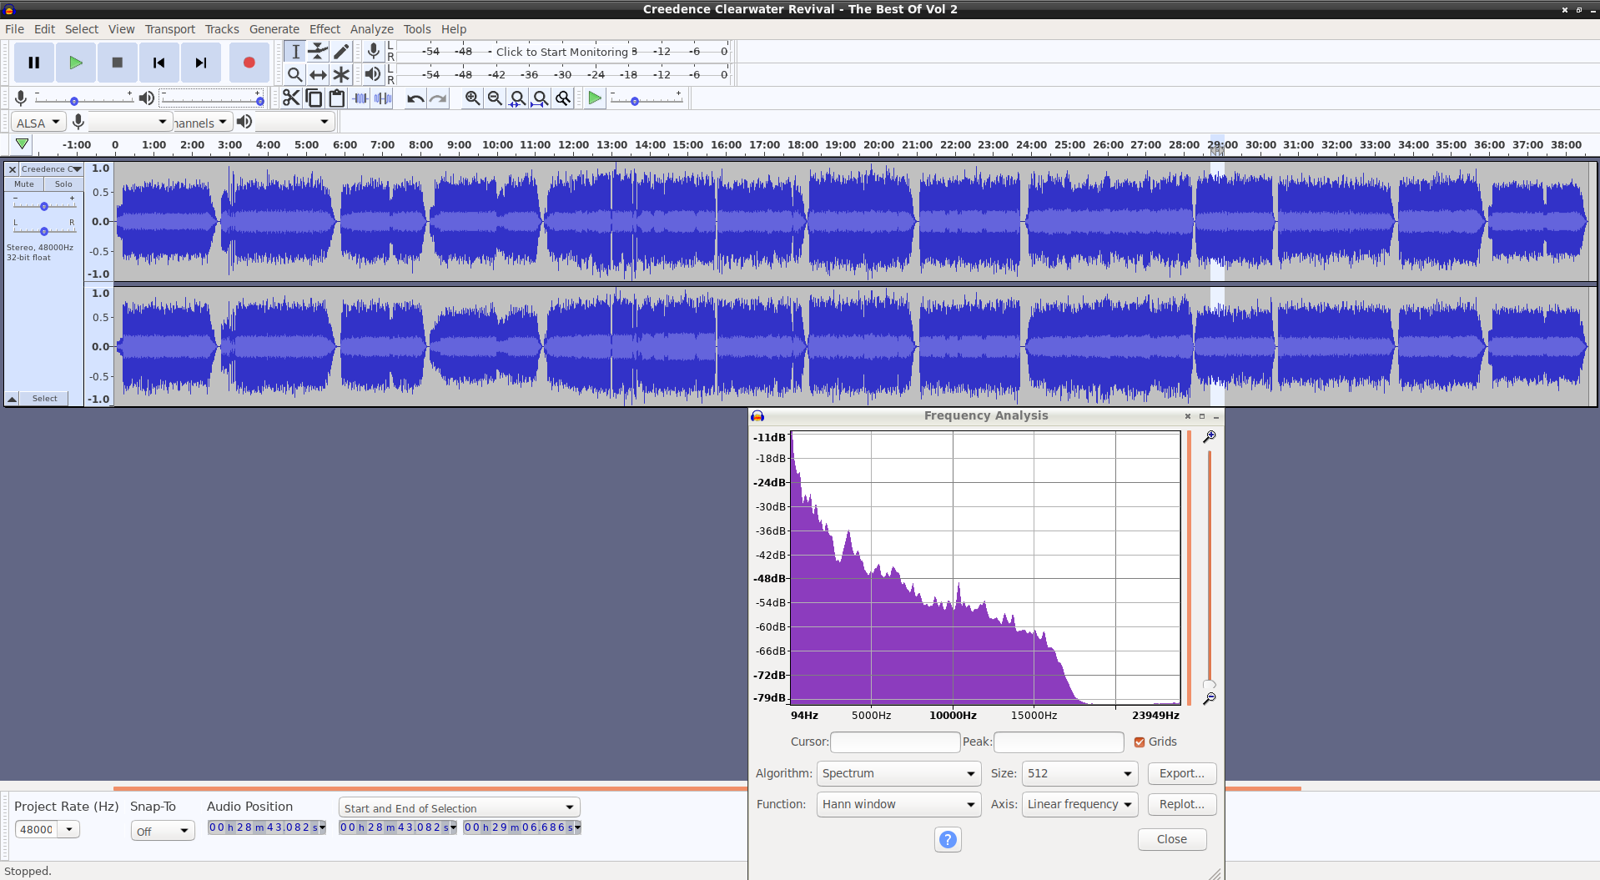Open the Axis Linear frequency dropdown
The image size is (1600, 880).
[1079, 804]
